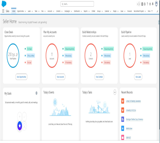Click account icon beside Burlington Textiles
The image size is (160, 143).
(x=123, y=119)
